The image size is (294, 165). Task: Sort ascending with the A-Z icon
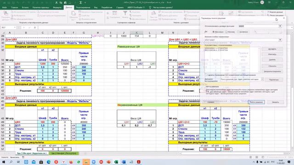[108, 13]
